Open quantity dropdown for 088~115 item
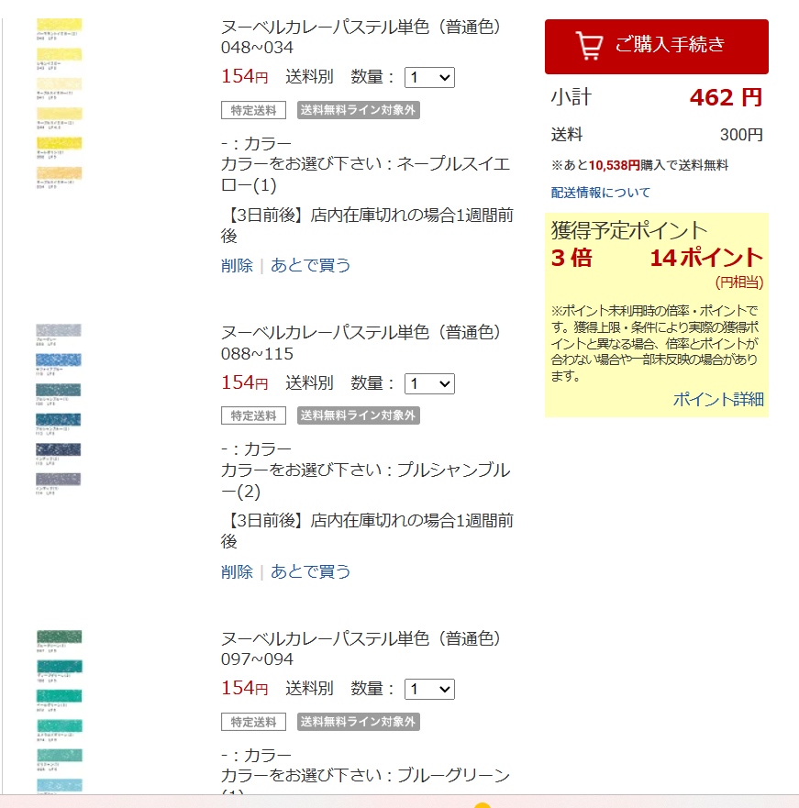799x808 pixels. click(x=429, y=383)
